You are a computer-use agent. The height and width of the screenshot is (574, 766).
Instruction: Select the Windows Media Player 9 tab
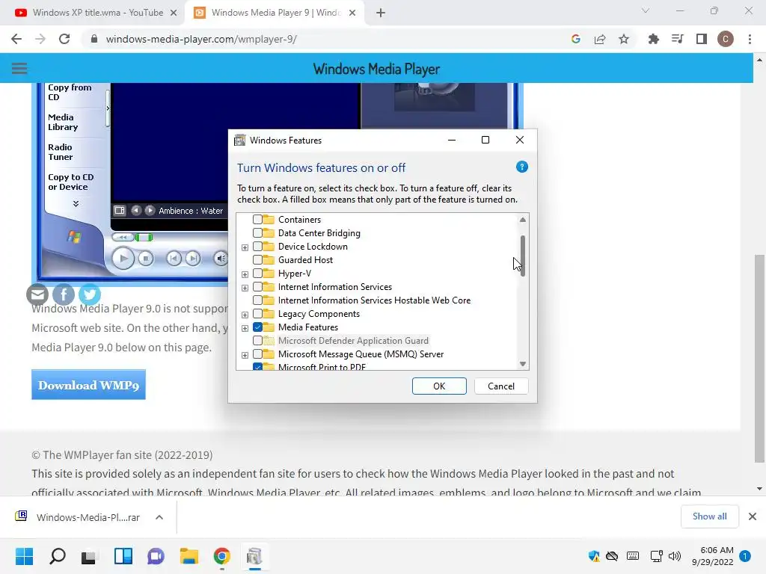(275, 13)
